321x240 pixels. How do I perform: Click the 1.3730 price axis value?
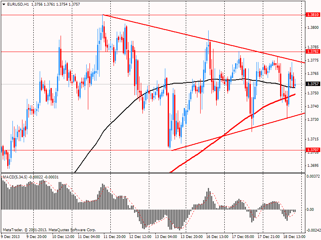click(x=313, y=119)
